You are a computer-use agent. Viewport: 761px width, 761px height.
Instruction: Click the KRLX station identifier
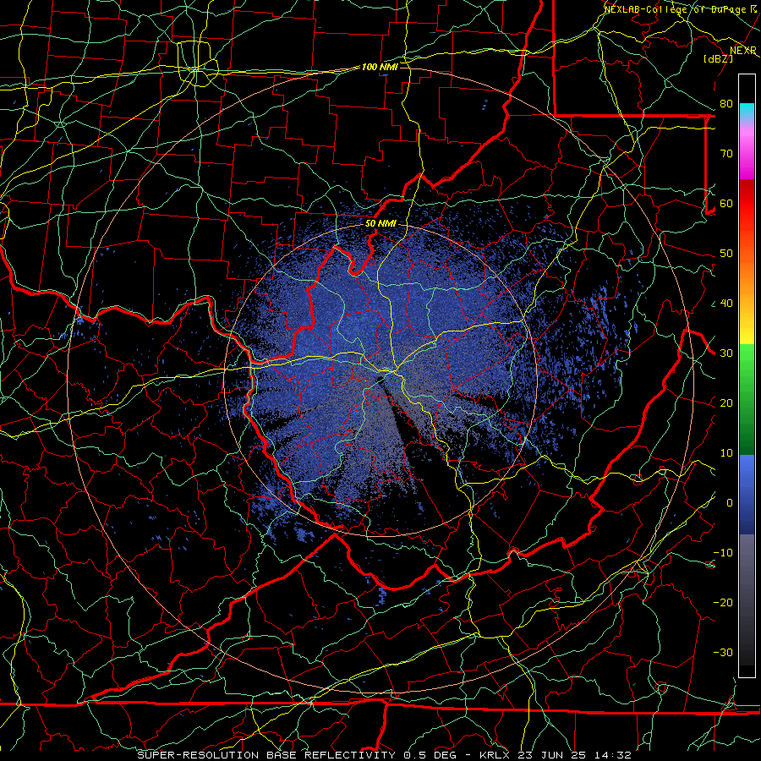[495, 755]
